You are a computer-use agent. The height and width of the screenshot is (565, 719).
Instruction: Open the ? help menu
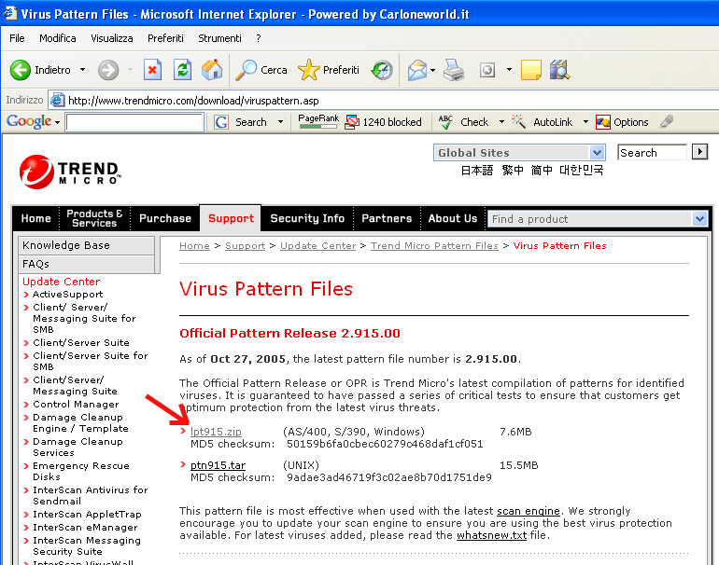point(259,38)
